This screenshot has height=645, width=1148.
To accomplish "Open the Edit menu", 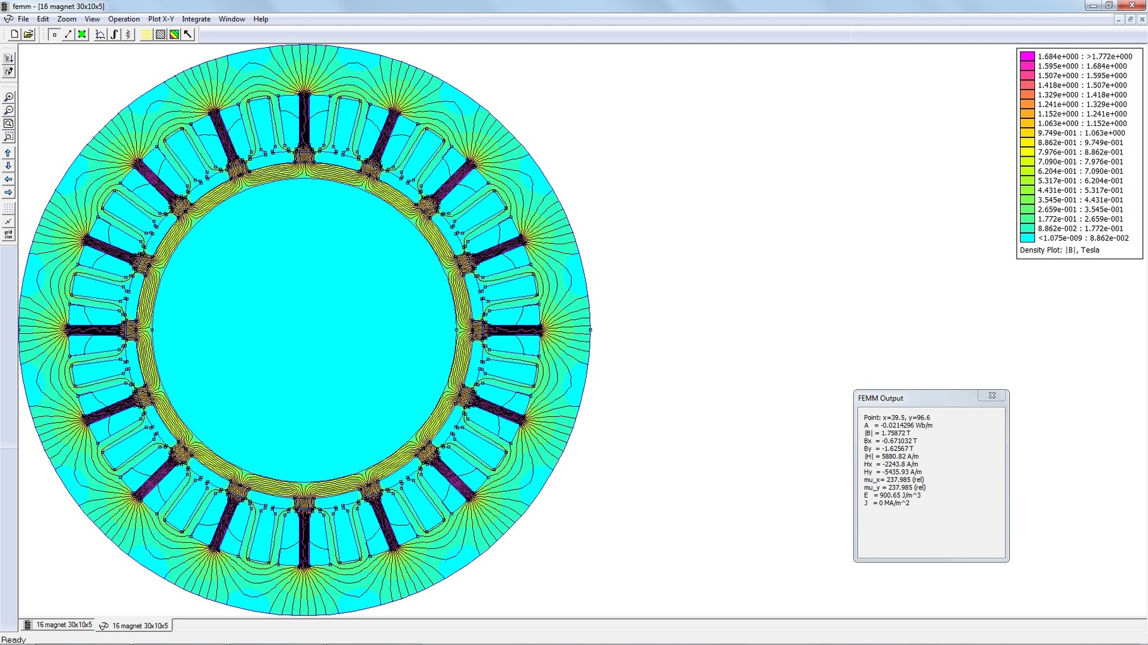I will pos(43,19).
